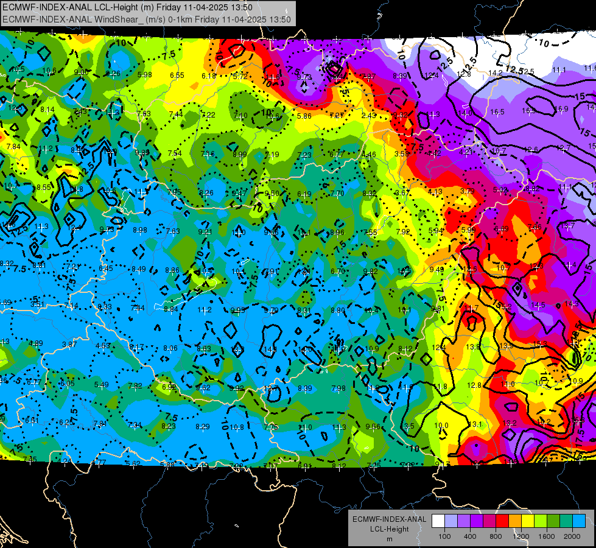
Task: Click the grid value '9.56'
Action: (x=373, y=427)
